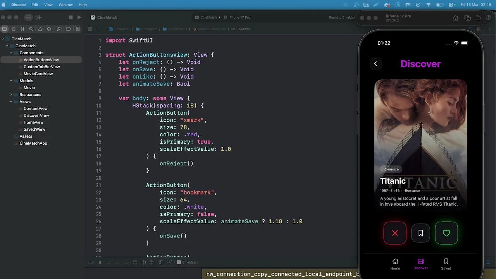
Task: Tap the red reject X button
Action: (x=395, y=233)
